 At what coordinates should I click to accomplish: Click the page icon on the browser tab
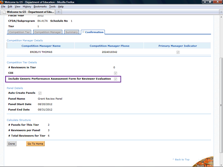(x=4, y=12)
